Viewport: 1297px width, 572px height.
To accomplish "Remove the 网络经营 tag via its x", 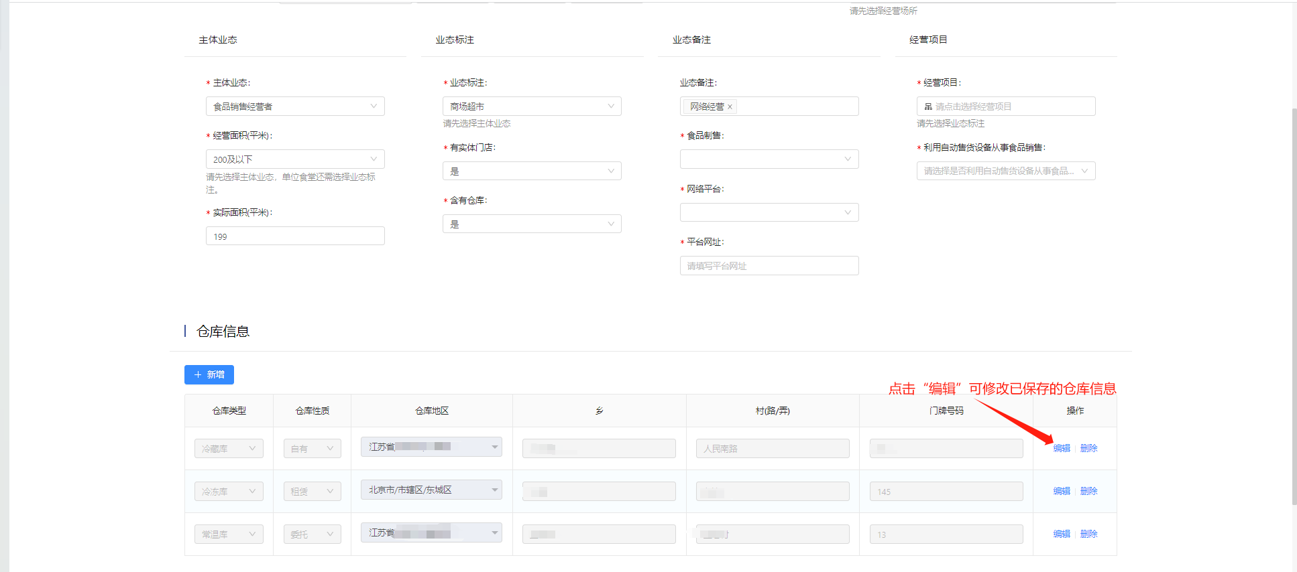I will click(x=730, y=107).
